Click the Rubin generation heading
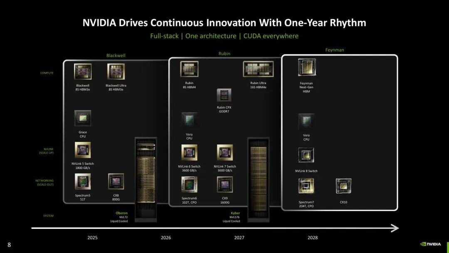 (x=224, y=53)
